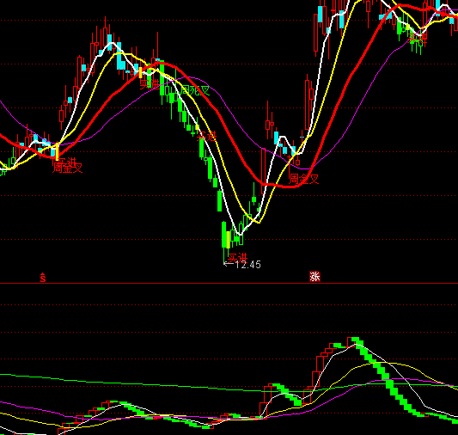Select yellow candle above first top 买进
Viewport: 458px width, 435px height.
click(x=141, y=72)
